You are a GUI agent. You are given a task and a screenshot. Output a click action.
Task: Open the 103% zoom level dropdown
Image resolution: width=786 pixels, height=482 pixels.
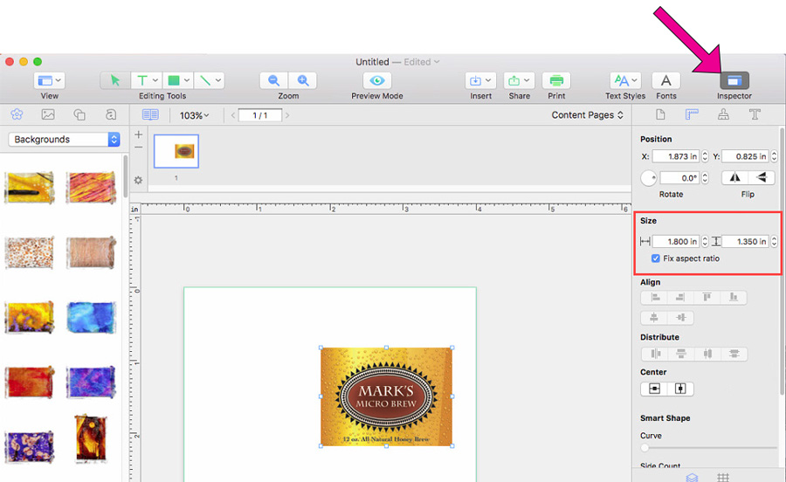pos(195,116)
